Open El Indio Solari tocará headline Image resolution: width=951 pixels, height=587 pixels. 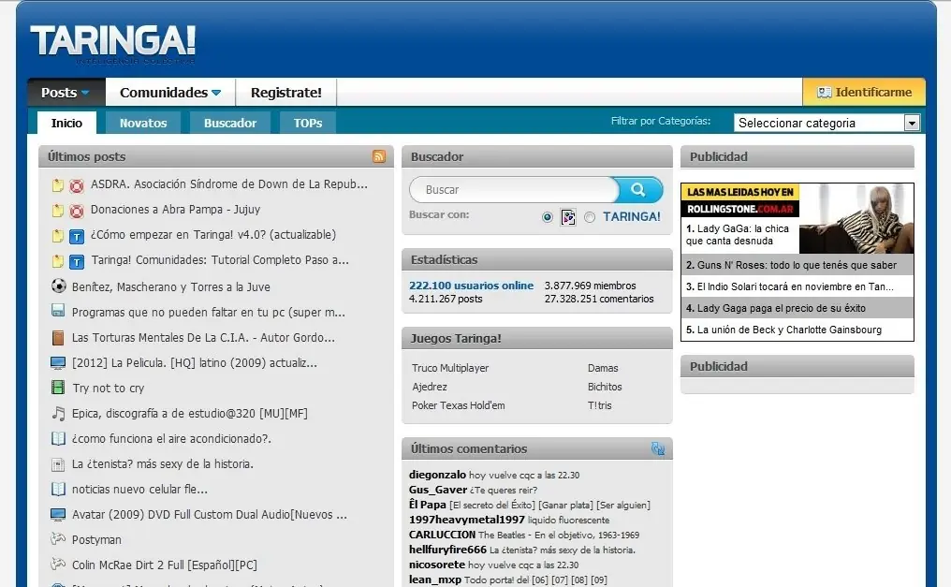click(x=797, y=286)
